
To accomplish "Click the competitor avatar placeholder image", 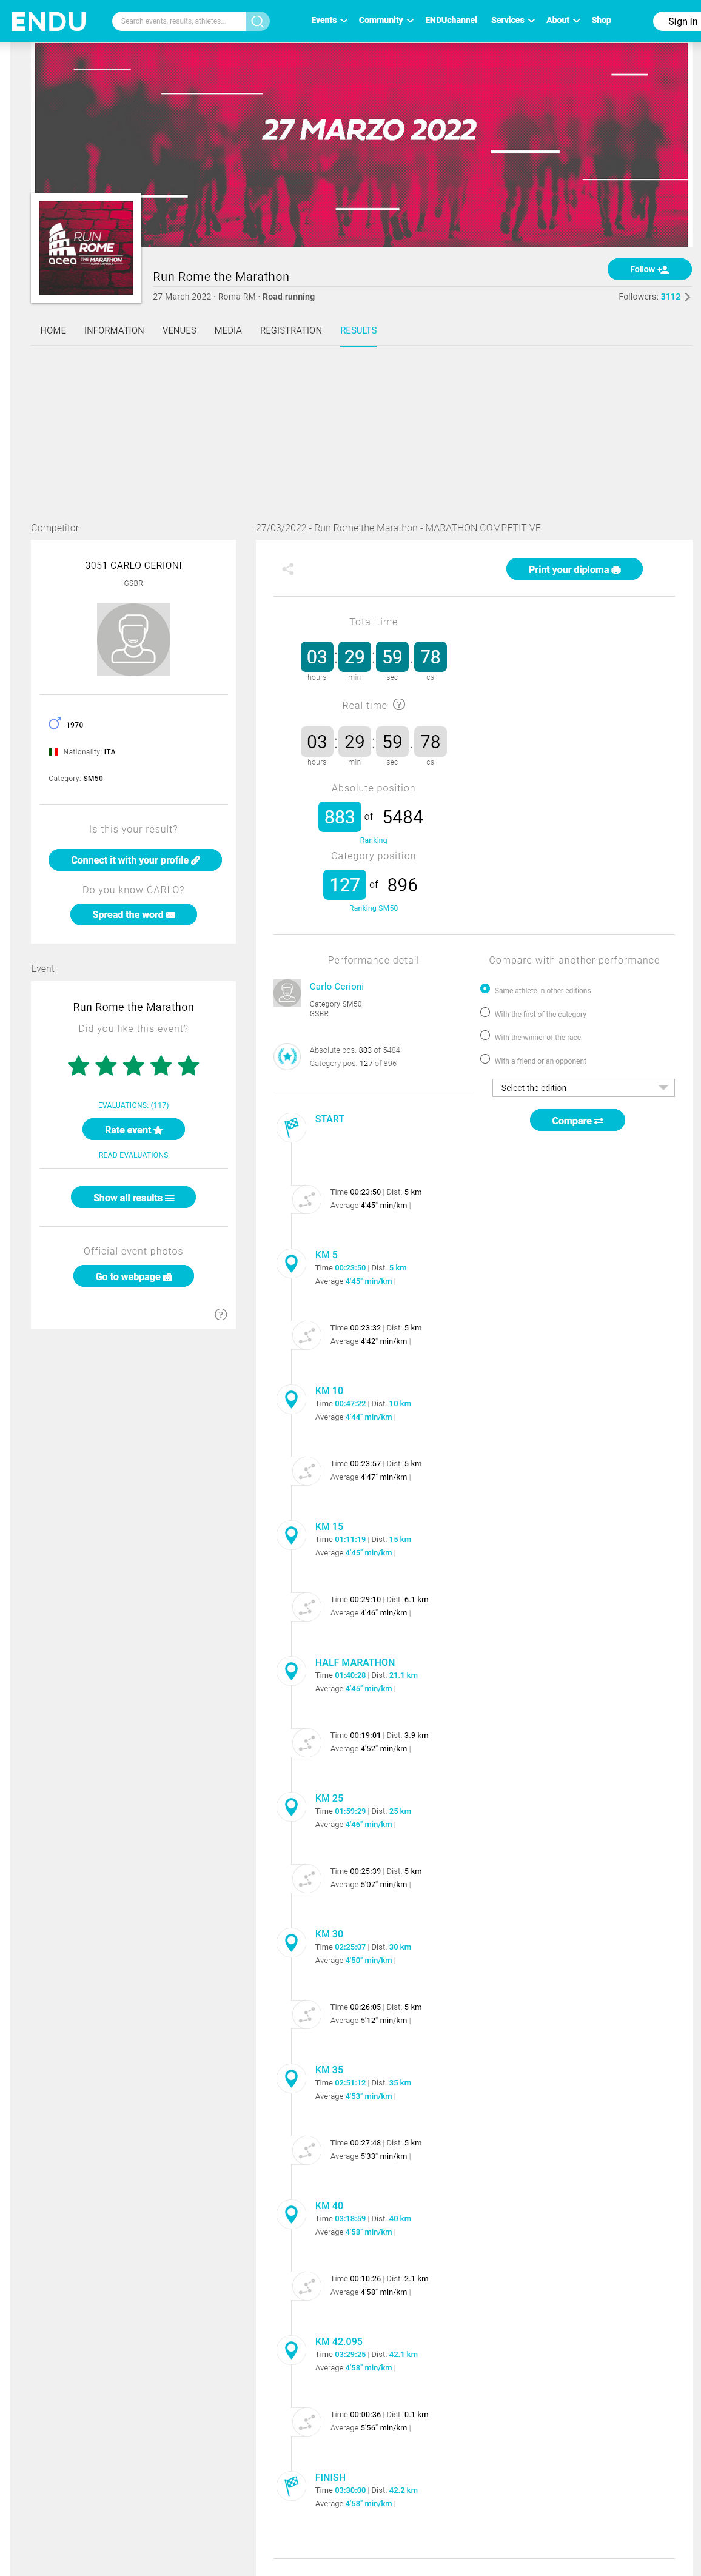I will coord(133,640).
